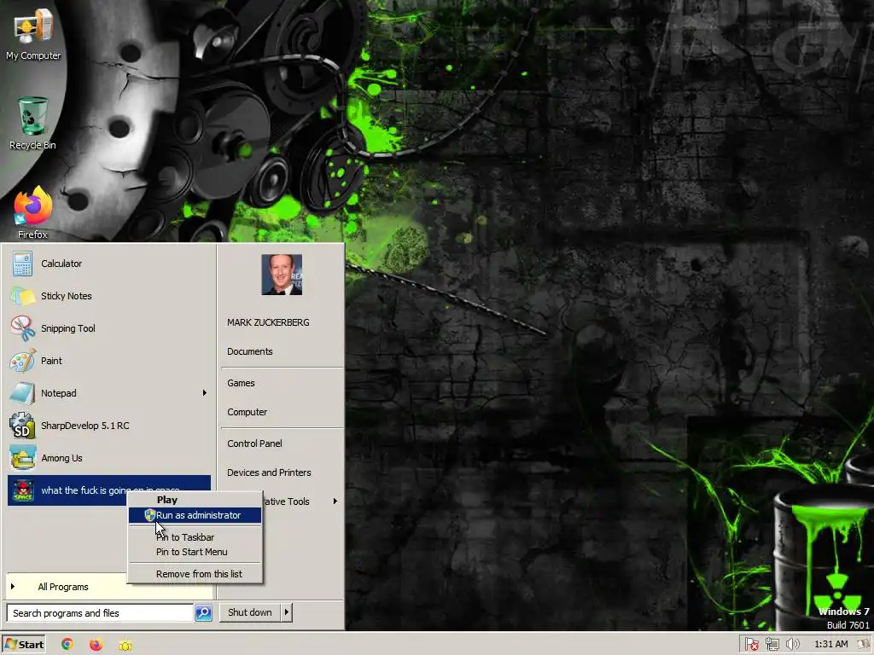Click the Action Center flag tray icon
Screen dimensions: 874x655
pos(751,645)
